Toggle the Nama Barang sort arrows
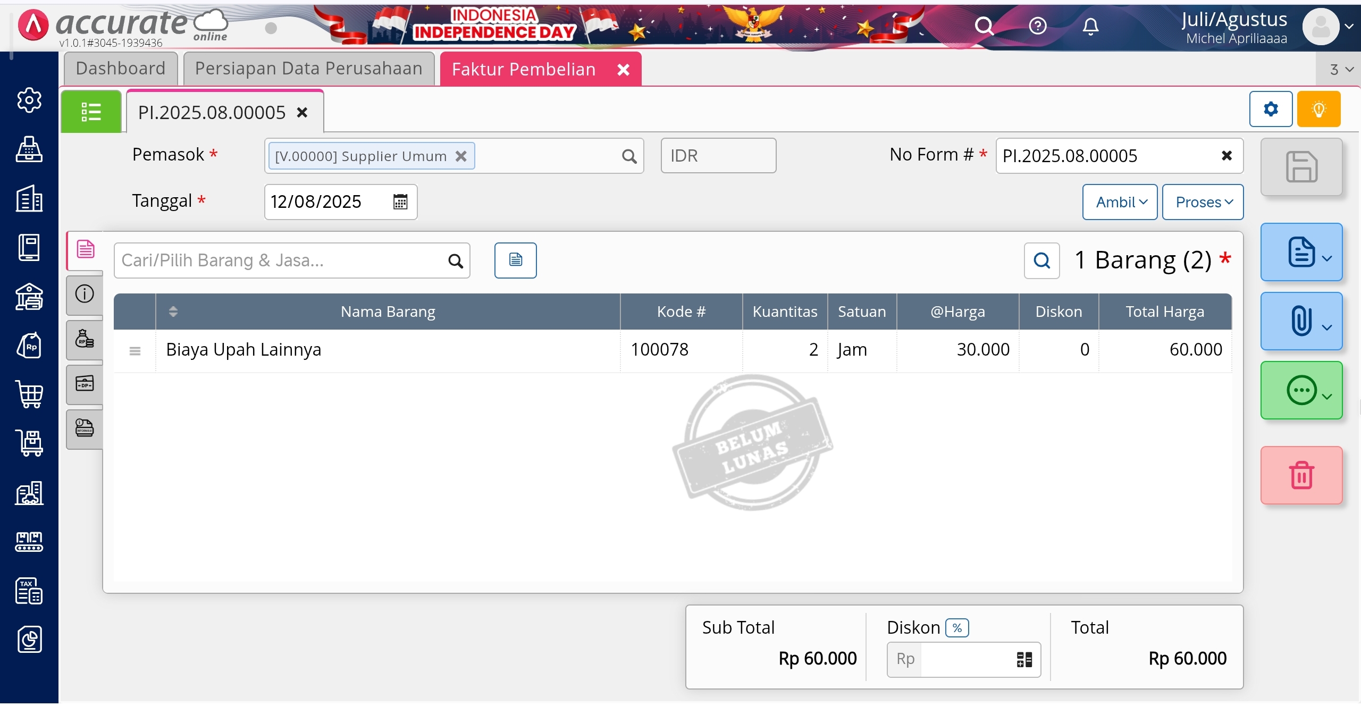The height and width of the screenshot is (706, 1361). (173, 312)
